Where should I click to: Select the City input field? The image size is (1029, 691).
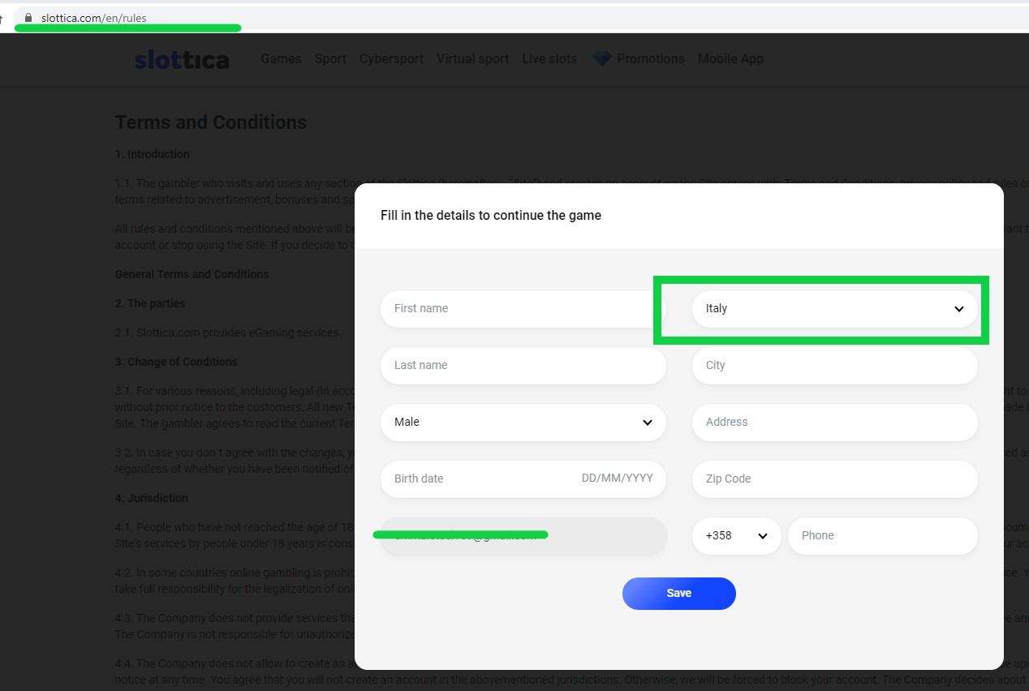[x=834, y=366]
